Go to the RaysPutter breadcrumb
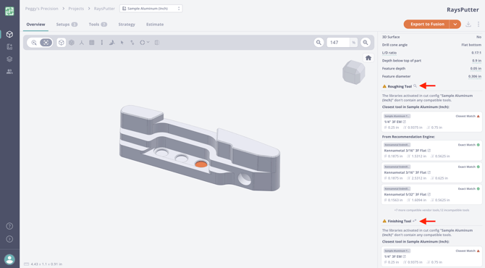This screenshot has height=268, width=485. click(104, 9)
